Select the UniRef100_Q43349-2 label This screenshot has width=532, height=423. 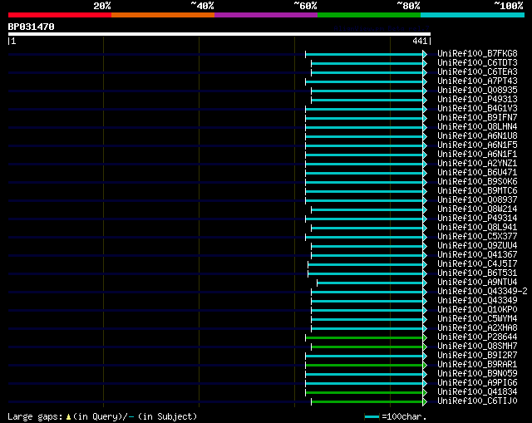(x=482, y=292)
